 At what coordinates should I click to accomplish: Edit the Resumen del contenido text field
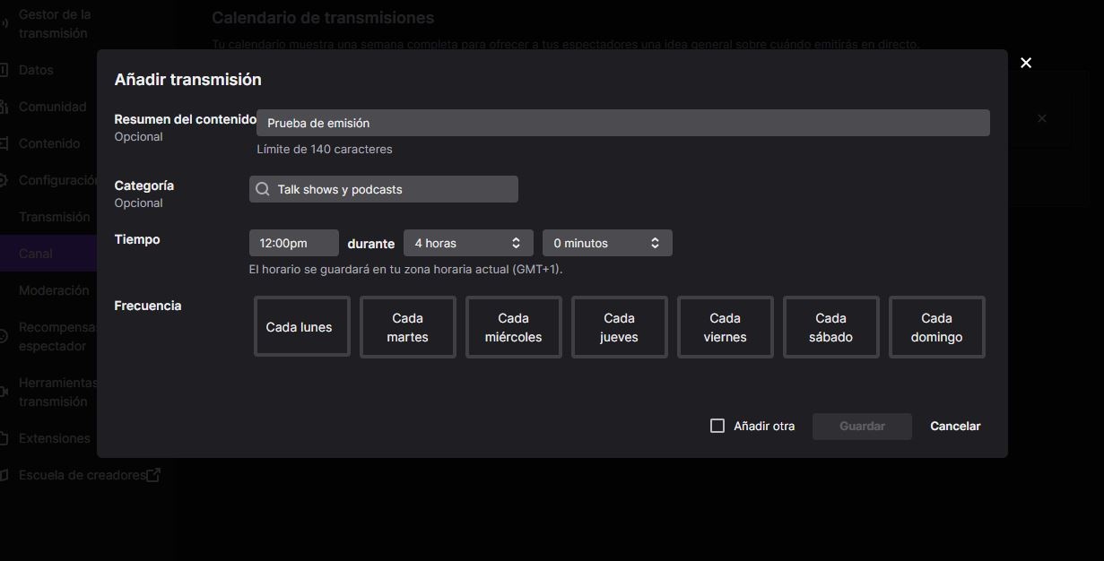click(622, 124)
